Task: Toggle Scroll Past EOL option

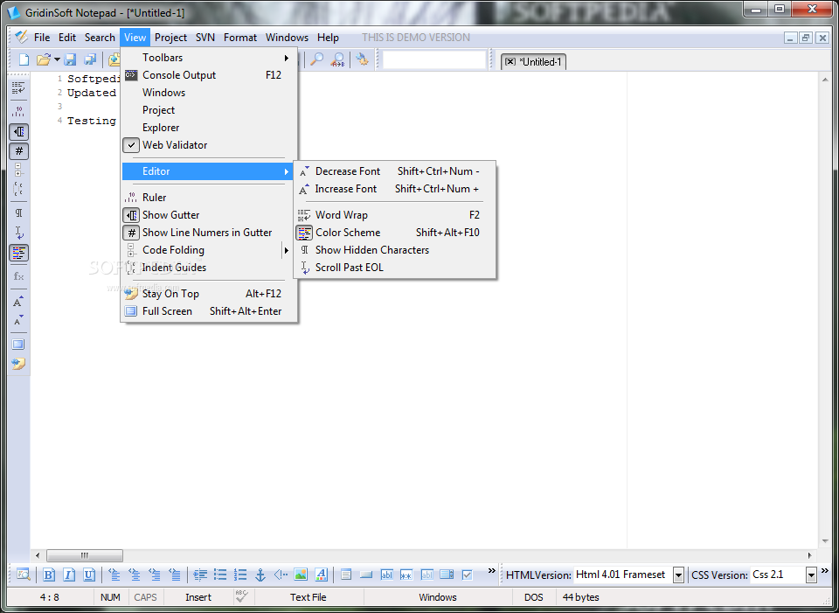Action: click(x=395, y=268)
